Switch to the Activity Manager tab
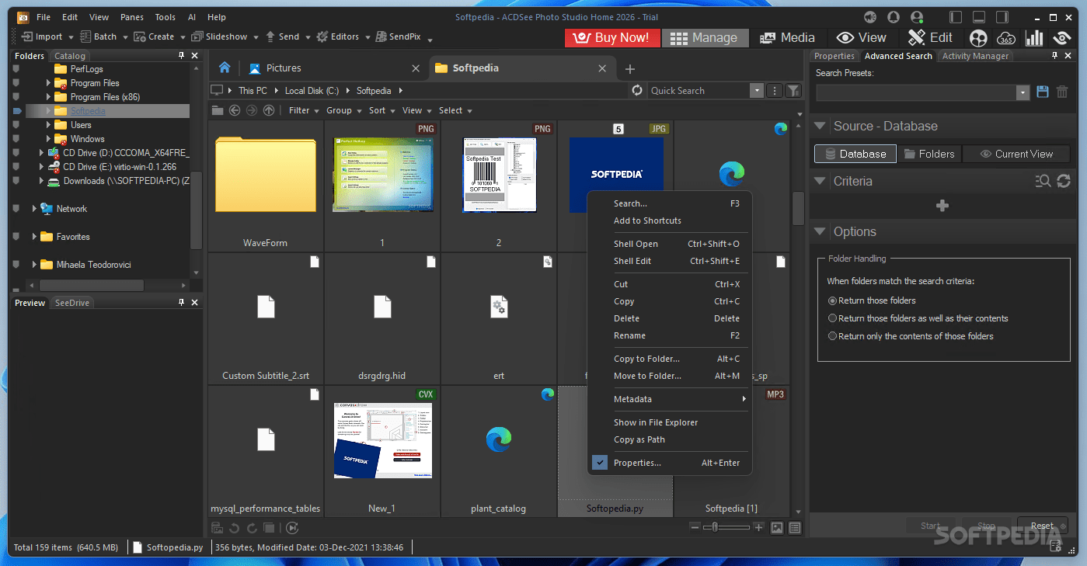The width and height of the screenshot is (1087, 566). click(975, 55)
